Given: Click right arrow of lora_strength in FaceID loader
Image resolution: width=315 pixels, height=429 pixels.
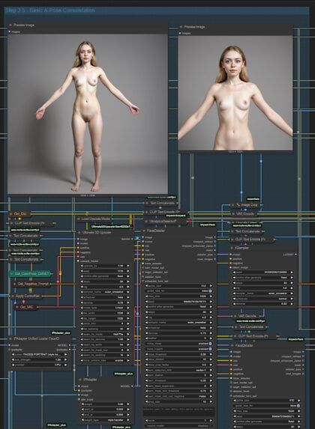Looking at the screenshot, I should (65, 360).
